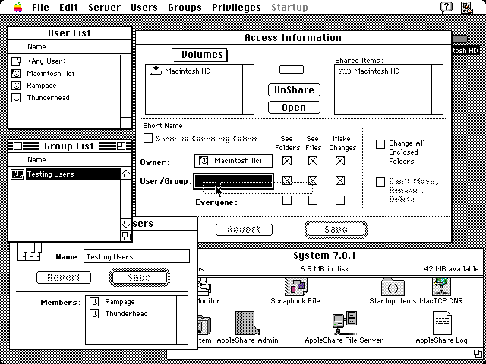This screenshot has width=486, height=364.
Task: Click Save in Access Information window
Action: [x=336, y=230]
